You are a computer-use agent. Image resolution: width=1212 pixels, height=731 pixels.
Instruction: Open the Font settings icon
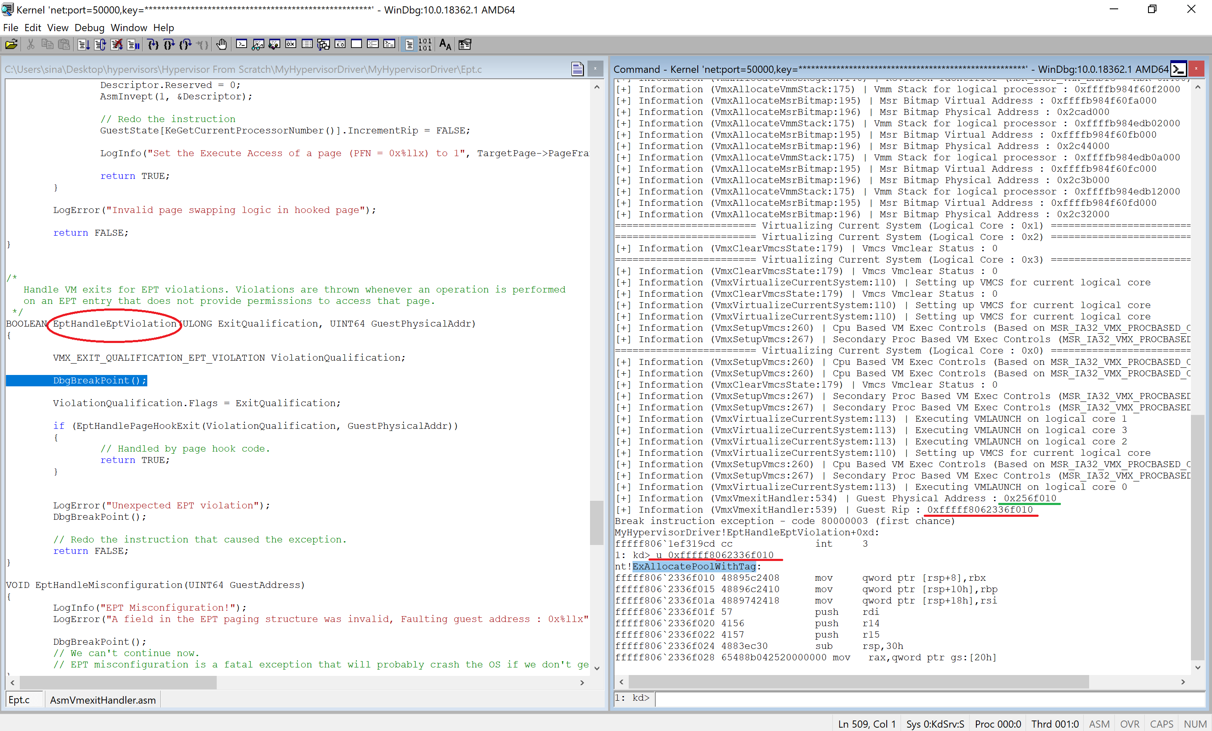click(x=445, y=45)
